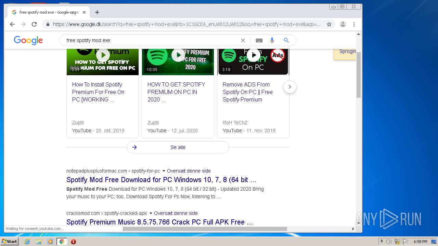Show hidden system tray icons
Screen dimensions: 438x246
[382, 242]
